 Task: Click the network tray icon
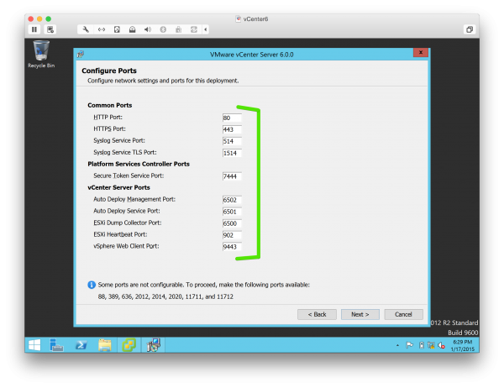431,345
